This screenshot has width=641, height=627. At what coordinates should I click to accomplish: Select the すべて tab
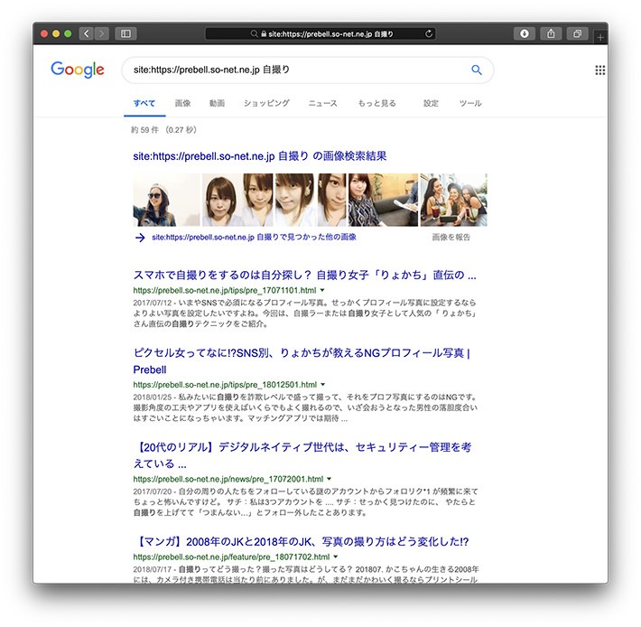tap(144, 103)
